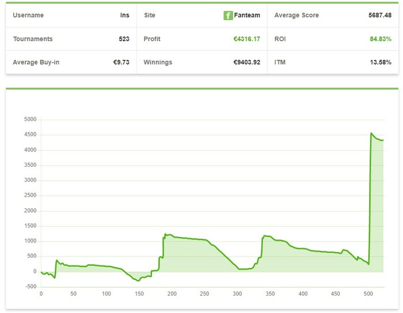Click the x-axis label 100
Image resolution: width=403 pixels, height=313 pixels.
click(107, 293)
